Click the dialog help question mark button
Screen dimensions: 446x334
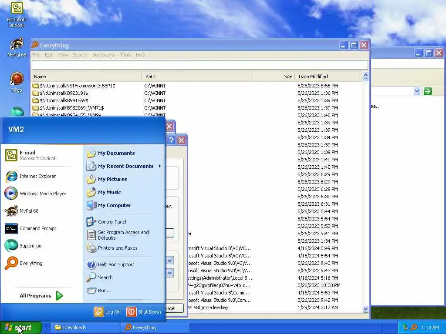tap(171, 140)
